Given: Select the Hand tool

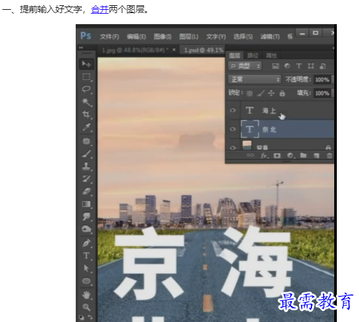Looking at the screenshot, I should click(x=86, y=295).
